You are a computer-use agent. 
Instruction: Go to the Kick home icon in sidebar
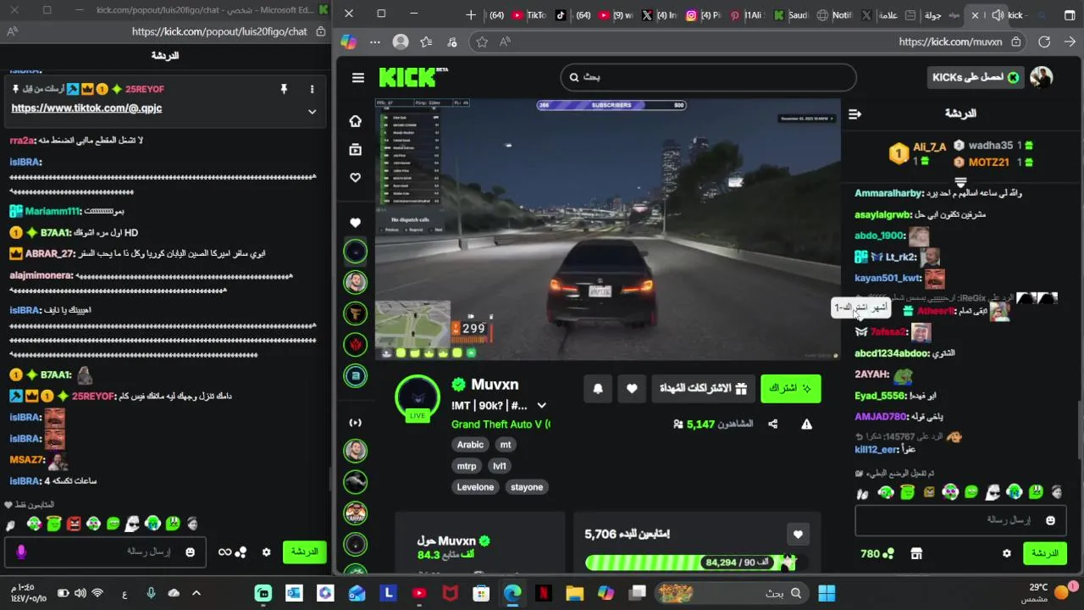click(x=356, y=121)
